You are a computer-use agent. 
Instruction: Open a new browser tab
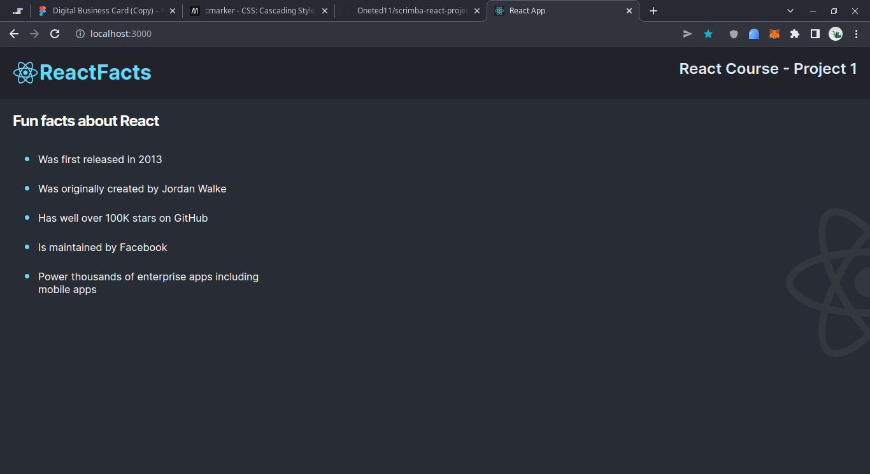(653, 11)
